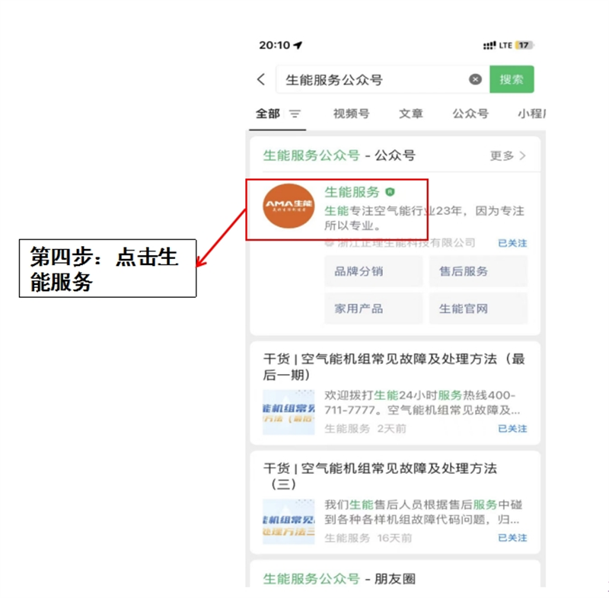
Task: Tap the back arrow beside search field
Action: (x=261, y=80)
